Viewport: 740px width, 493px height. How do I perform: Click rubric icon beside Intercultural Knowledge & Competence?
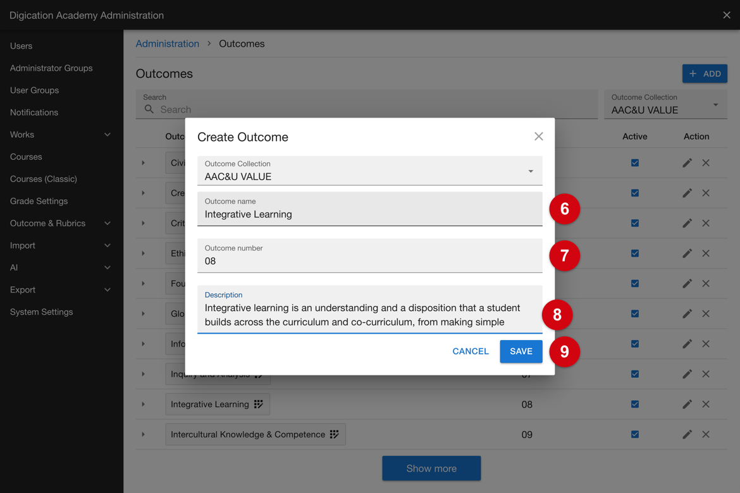coord(334,434)
